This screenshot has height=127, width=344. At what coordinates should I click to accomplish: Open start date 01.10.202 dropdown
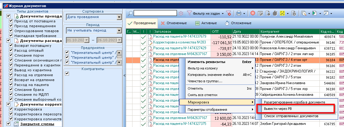(87, 40)
